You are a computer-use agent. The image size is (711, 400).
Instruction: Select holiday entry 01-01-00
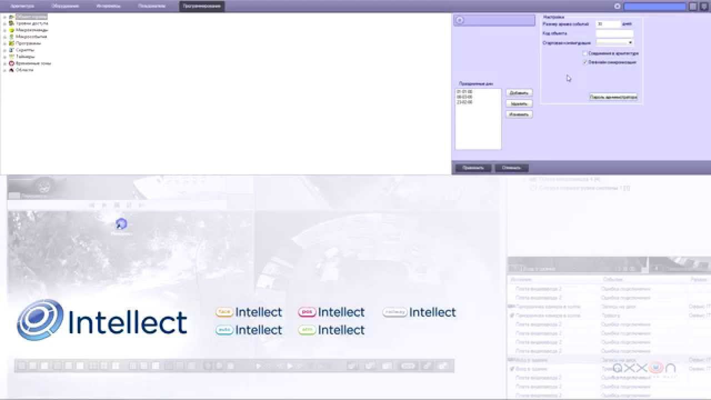point(464,92)
